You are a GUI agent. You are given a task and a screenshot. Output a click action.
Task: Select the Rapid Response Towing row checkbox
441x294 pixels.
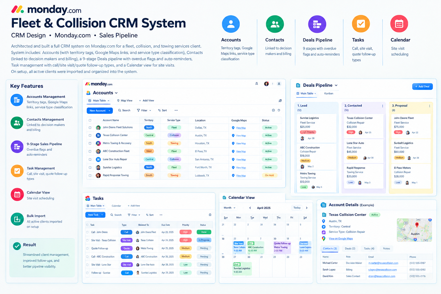[x=90, y=175]
